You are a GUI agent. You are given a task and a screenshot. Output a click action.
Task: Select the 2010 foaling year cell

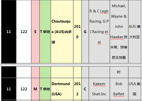pos(77,32)
